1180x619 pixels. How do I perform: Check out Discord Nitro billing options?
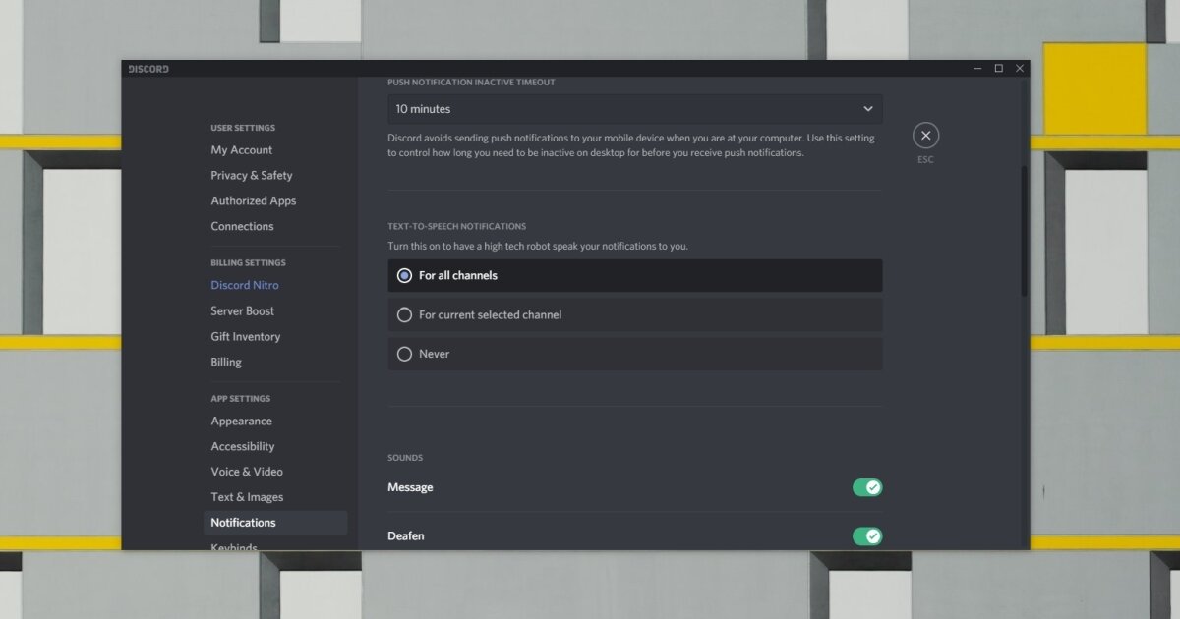(x=244, y=285)
